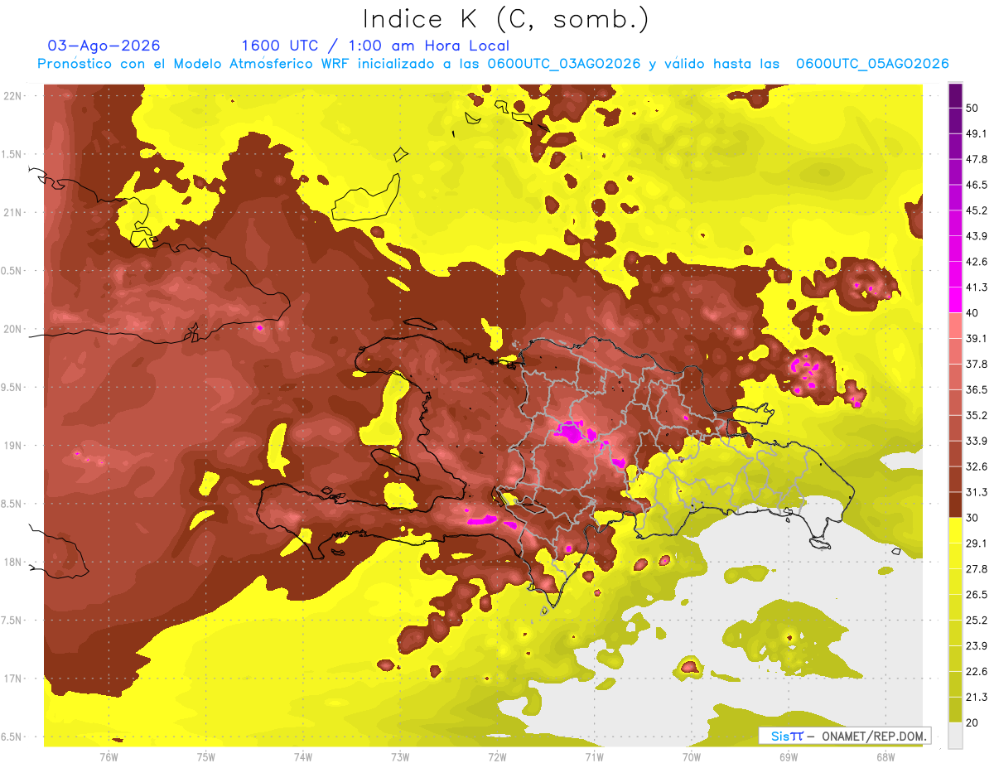Click the '70W' longitude label
This screenshot has width=994, height=768.
point(691,757)
